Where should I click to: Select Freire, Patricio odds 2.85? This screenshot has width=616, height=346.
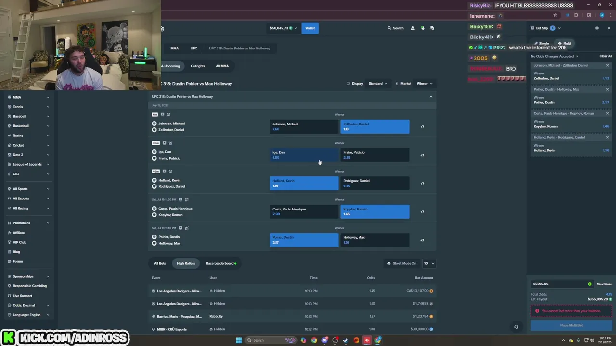tap(374, 155)
